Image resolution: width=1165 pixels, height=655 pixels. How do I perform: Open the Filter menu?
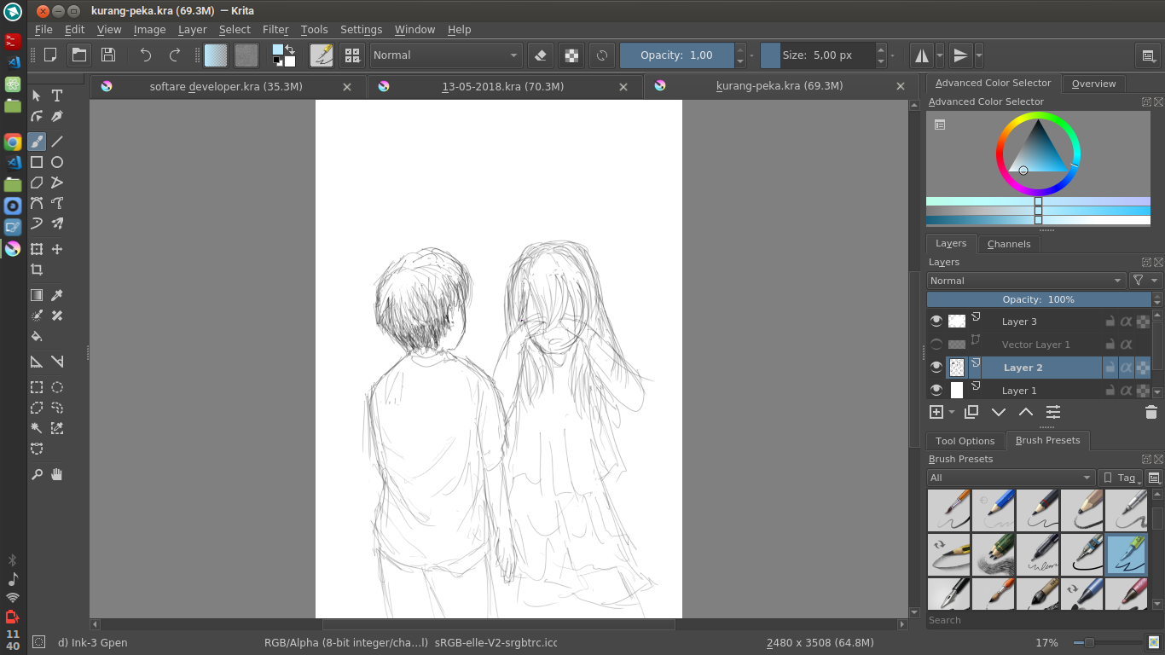point(275,29)
